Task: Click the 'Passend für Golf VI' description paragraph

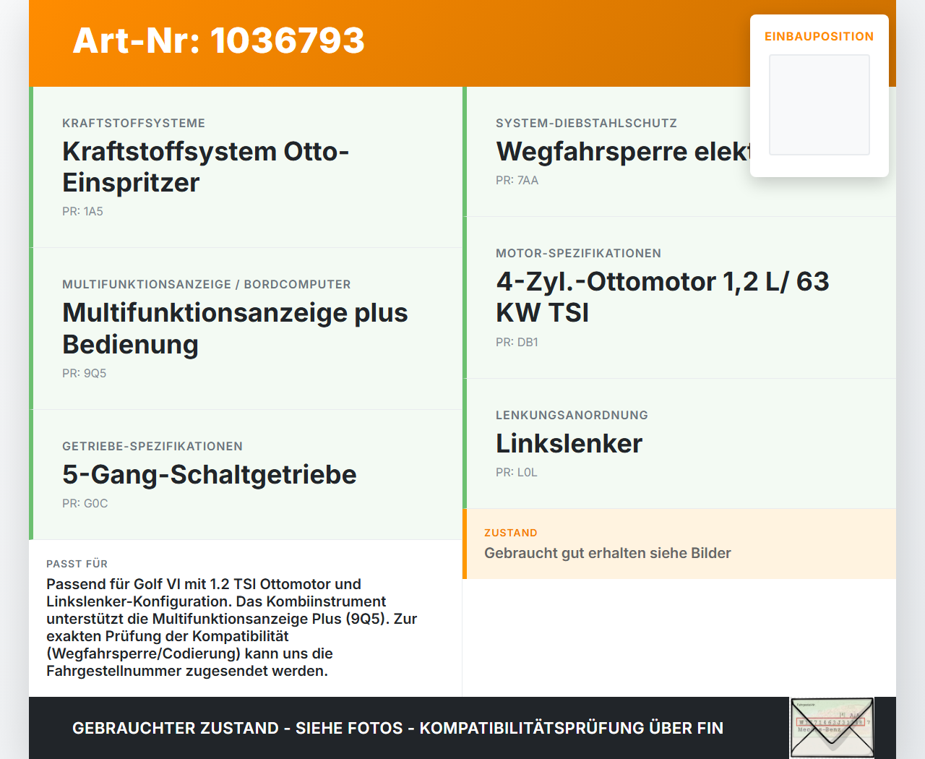Action: click(232, 627)
